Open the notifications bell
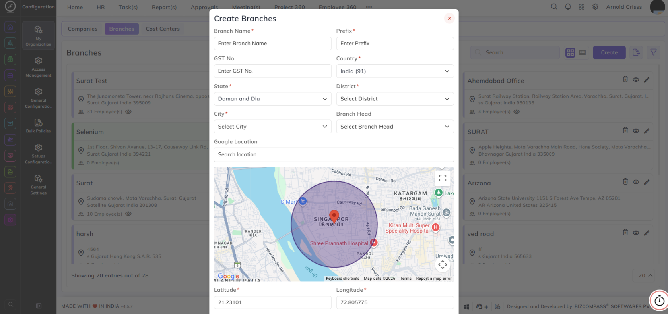 click(568, 7)
